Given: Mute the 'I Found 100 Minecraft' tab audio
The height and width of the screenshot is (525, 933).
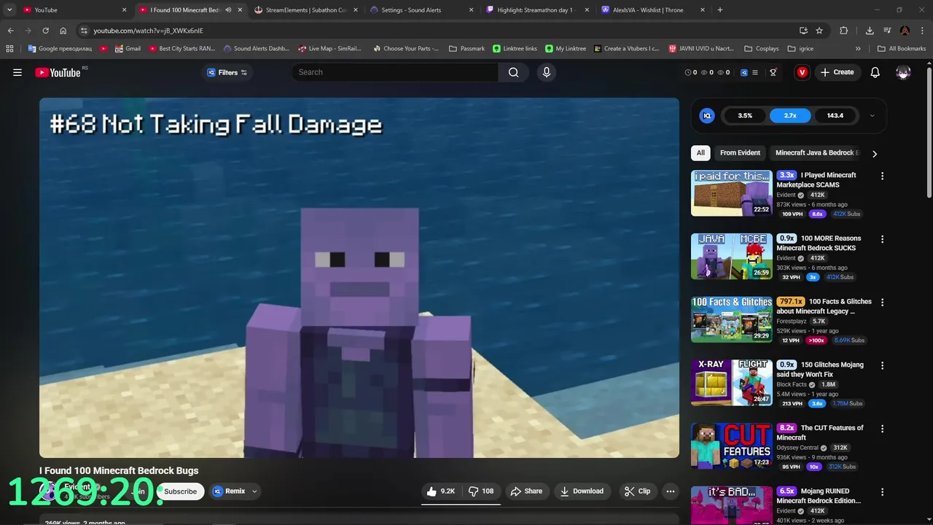Looking at the screenshot, I should click(x=228, y=10).
